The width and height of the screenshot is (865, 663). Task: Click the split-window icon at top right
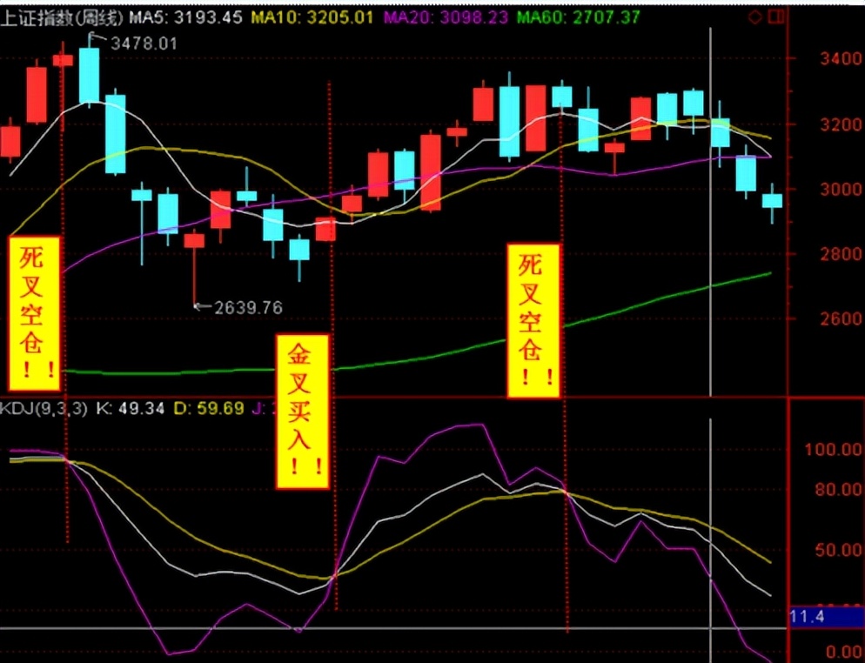click(775, 17)
